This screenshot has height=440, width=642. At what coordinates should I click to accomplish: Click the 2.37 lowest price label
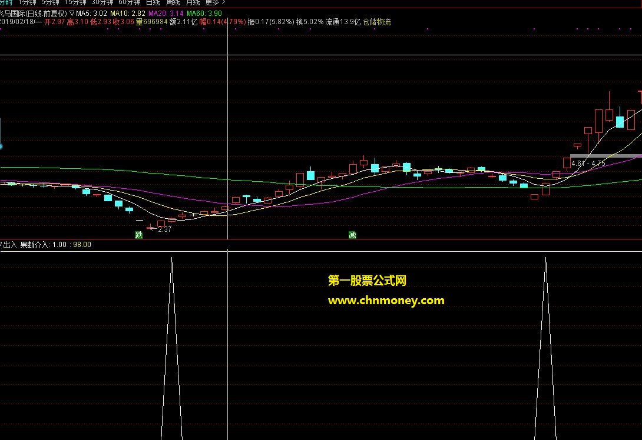pos(164,229)
